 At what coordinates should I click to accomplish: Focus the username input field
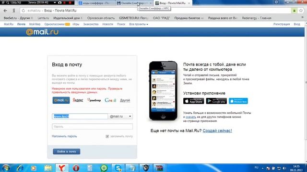tap(80, 117)
